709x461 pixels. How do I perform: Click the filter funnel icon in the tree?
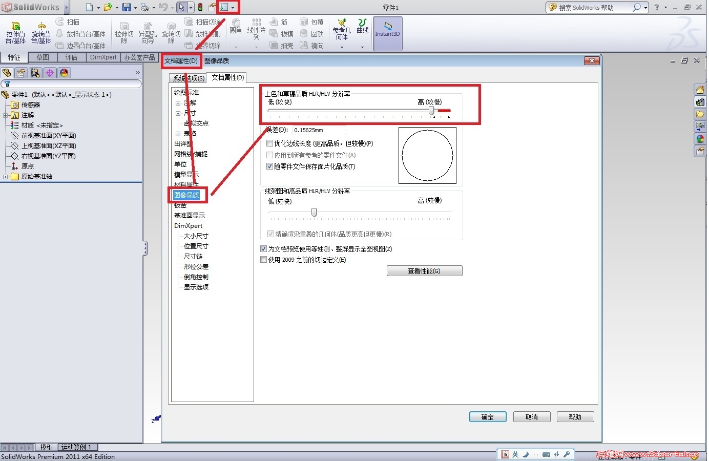click(x=7, y=83)
